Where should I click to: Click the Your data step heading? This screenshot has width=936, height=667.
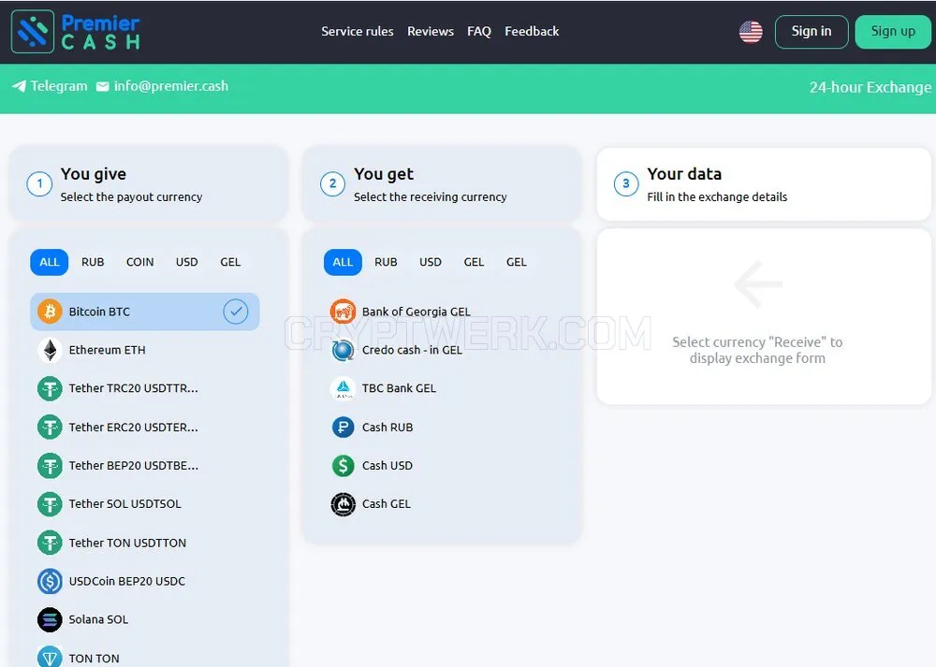[684, 174]
